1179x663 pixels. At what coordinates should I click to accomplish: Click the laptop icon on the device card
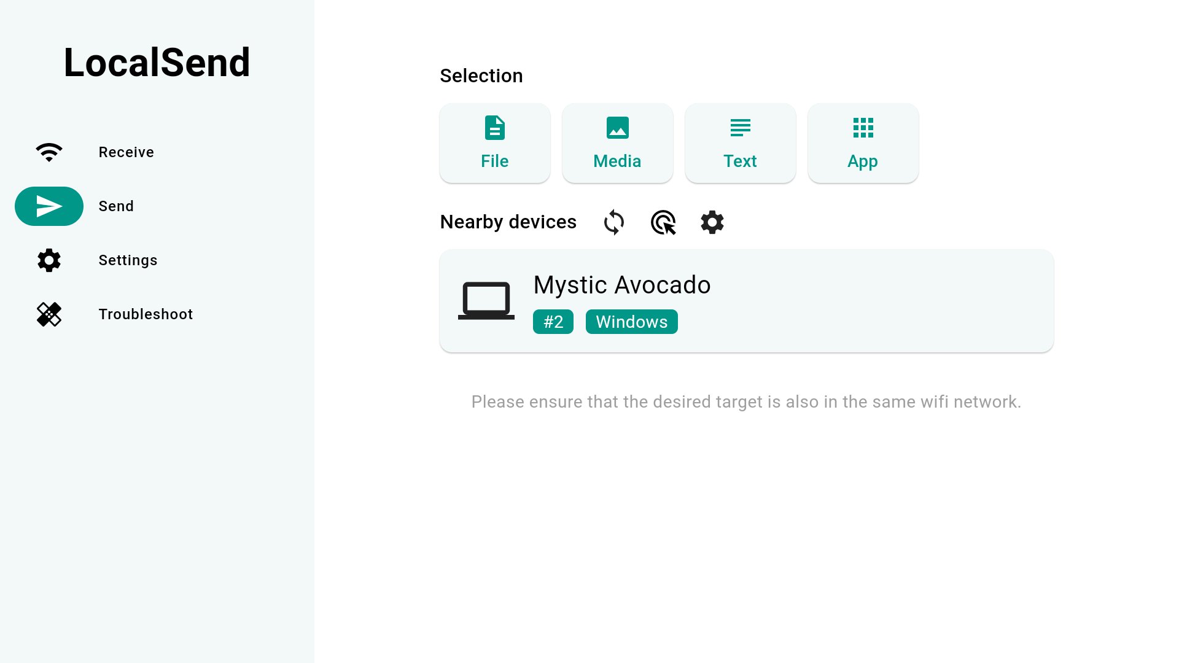pos(486,300)
